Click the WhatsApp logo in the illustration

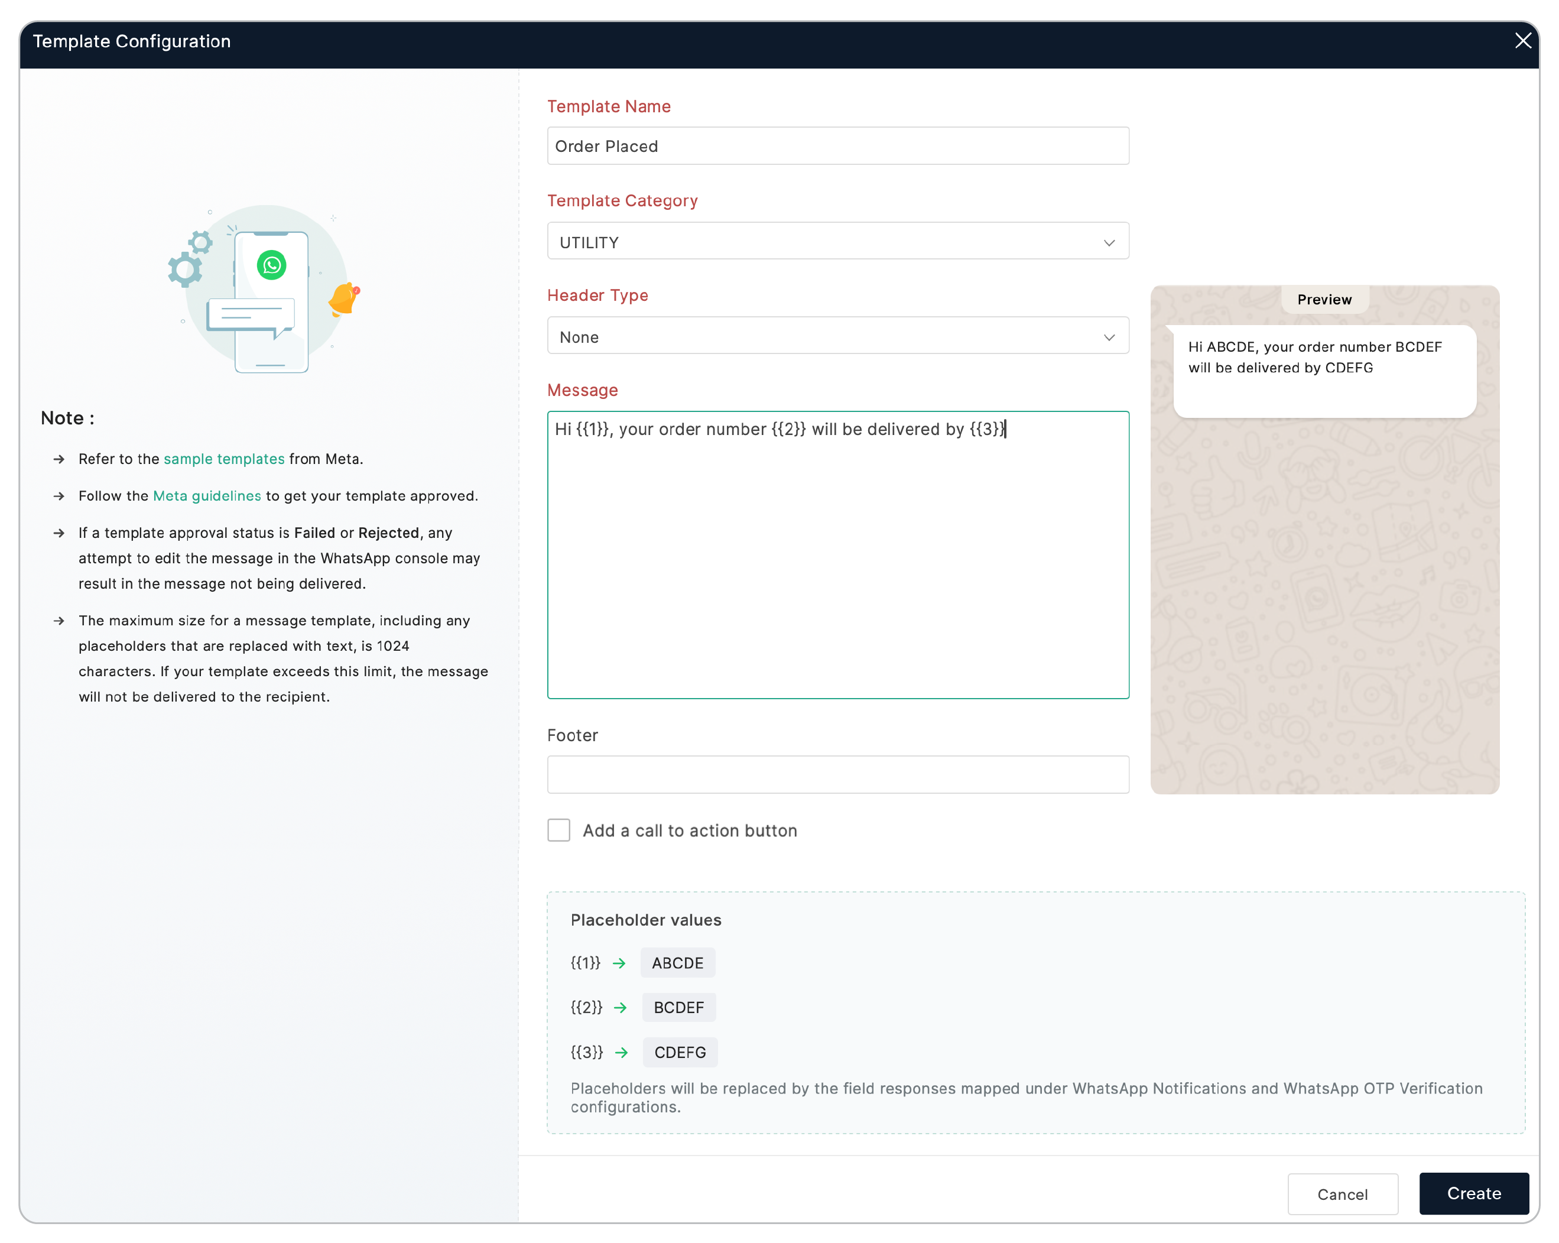(272, 265)
